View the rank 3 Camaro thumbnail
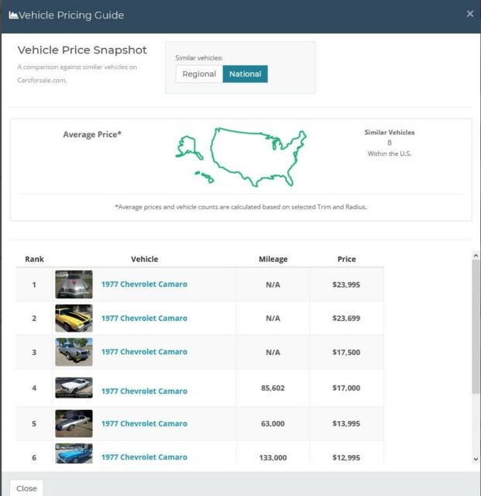The height and width of the screenshot is (496, 481). pos(74,352)
